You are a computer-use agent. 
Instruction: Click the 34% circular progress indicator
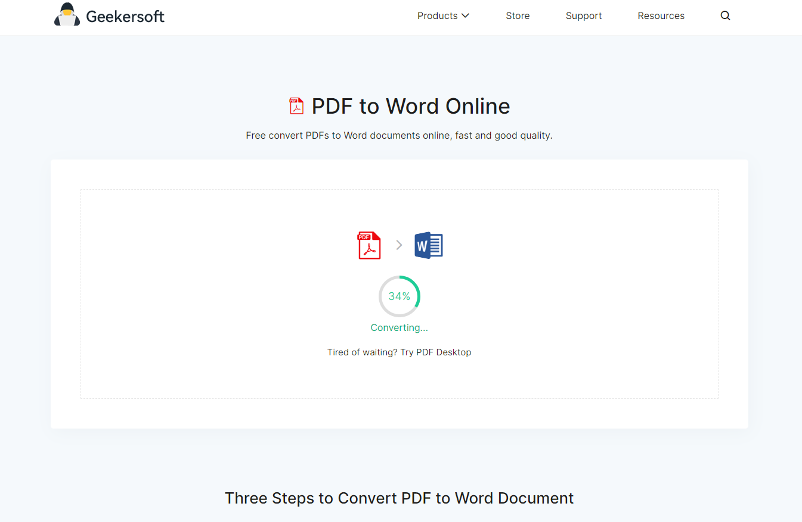coord(399,296)
